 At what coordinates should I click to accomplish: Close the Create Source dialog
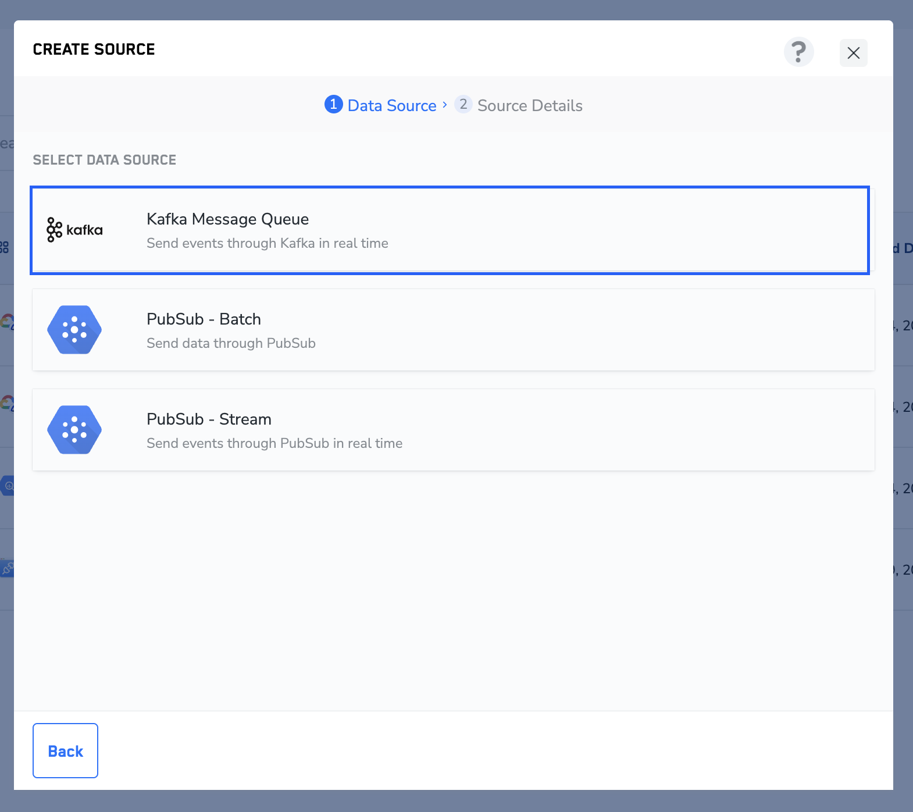pos(853,53)
